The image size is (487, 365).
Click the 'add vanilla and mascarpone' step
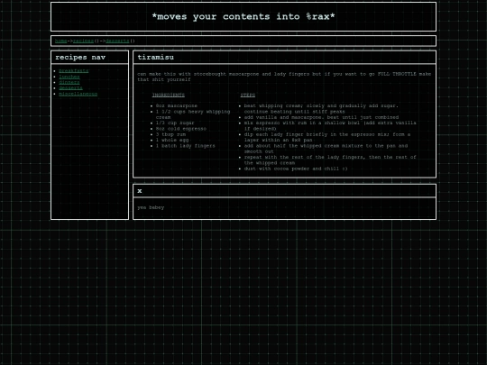pos(321,117)
